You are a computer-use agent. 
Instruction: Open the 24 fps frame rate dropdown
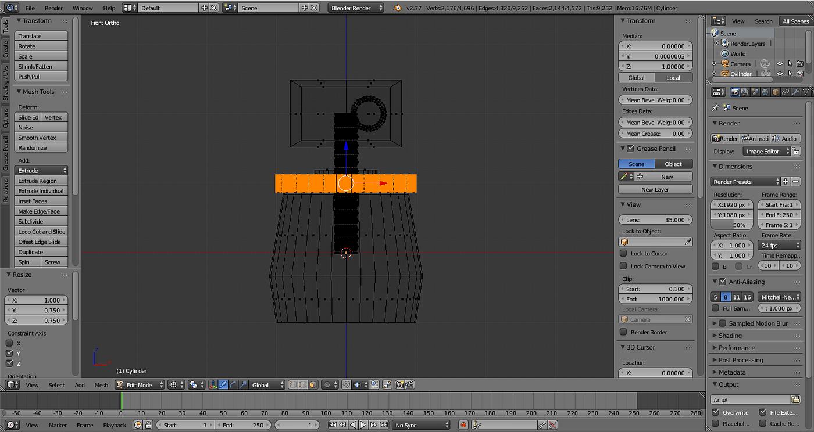tap(779, 245)
